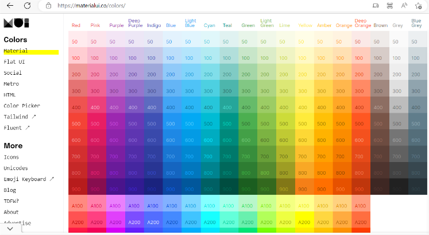The width and height of the screenshot is (429, 235).
Task: Open the Icons page link
Action: (x=11, y=157)
